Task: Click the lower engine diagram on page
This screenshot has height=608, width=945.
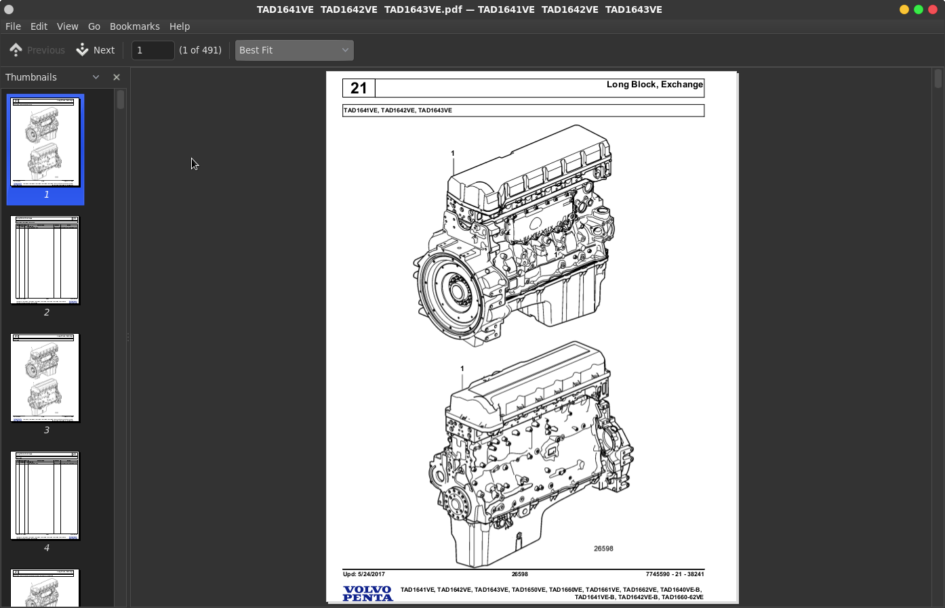Action: point(531,454)
